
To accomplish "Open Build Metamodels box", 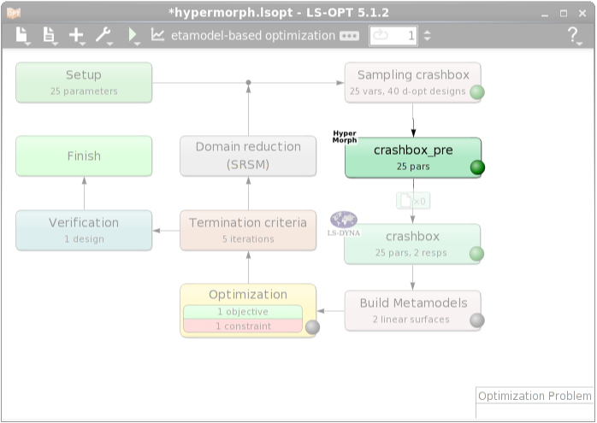I will pyautogui.click(x=413, y=311).
